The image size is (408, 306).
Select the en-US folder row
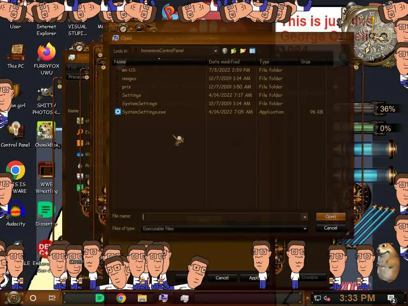(129, 70)
